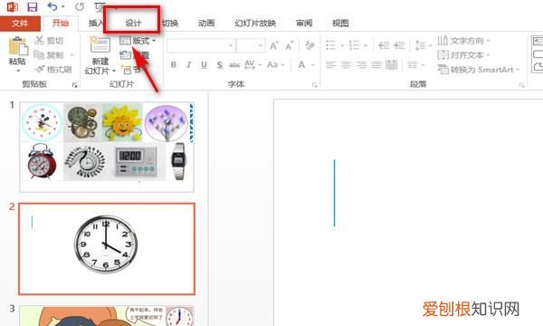Click 剪切 Cut scissors button
This screenshot has height=326, width=543.
pyautogui.click(x=49, y=41)
